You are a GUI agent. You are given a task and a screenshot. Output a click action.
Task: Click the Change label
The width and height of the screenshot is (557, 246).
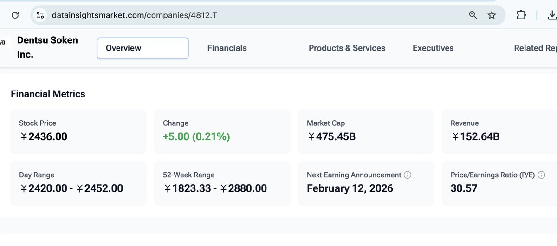[175, 123]
